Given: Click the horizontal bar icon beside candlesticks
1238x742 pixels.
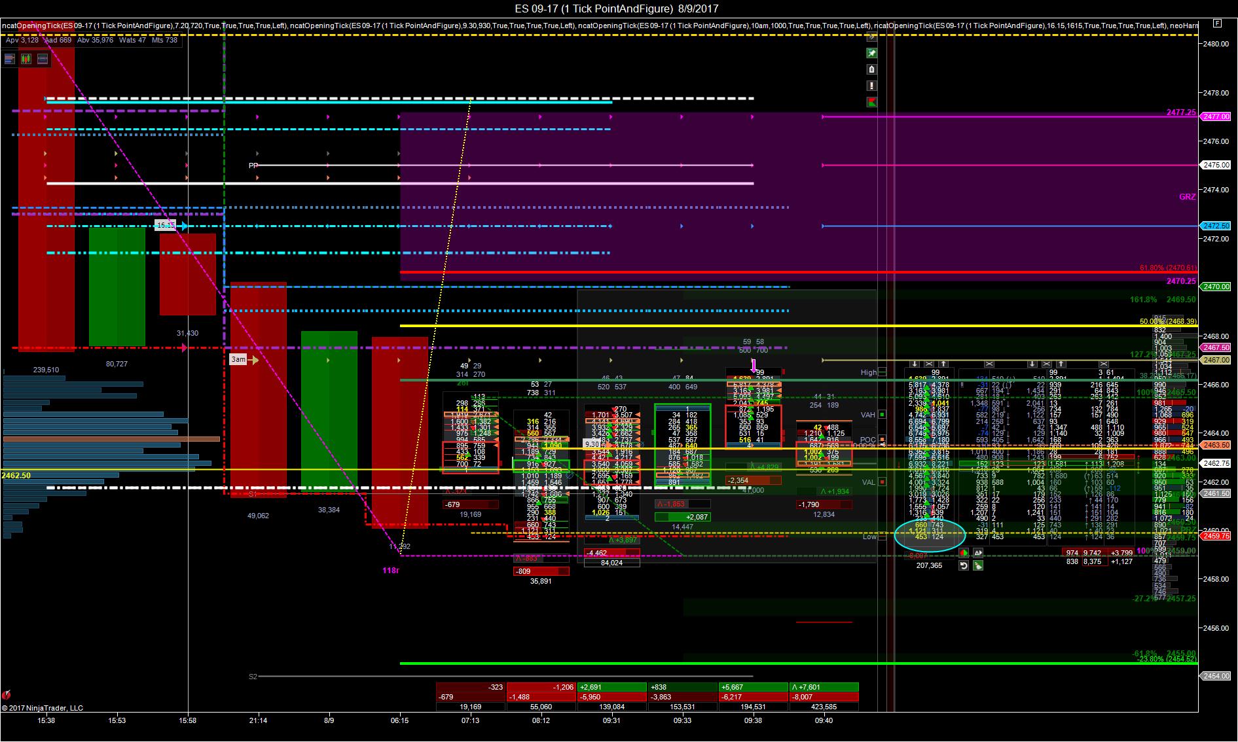Looking at the screenshot, I should [43, 59].
